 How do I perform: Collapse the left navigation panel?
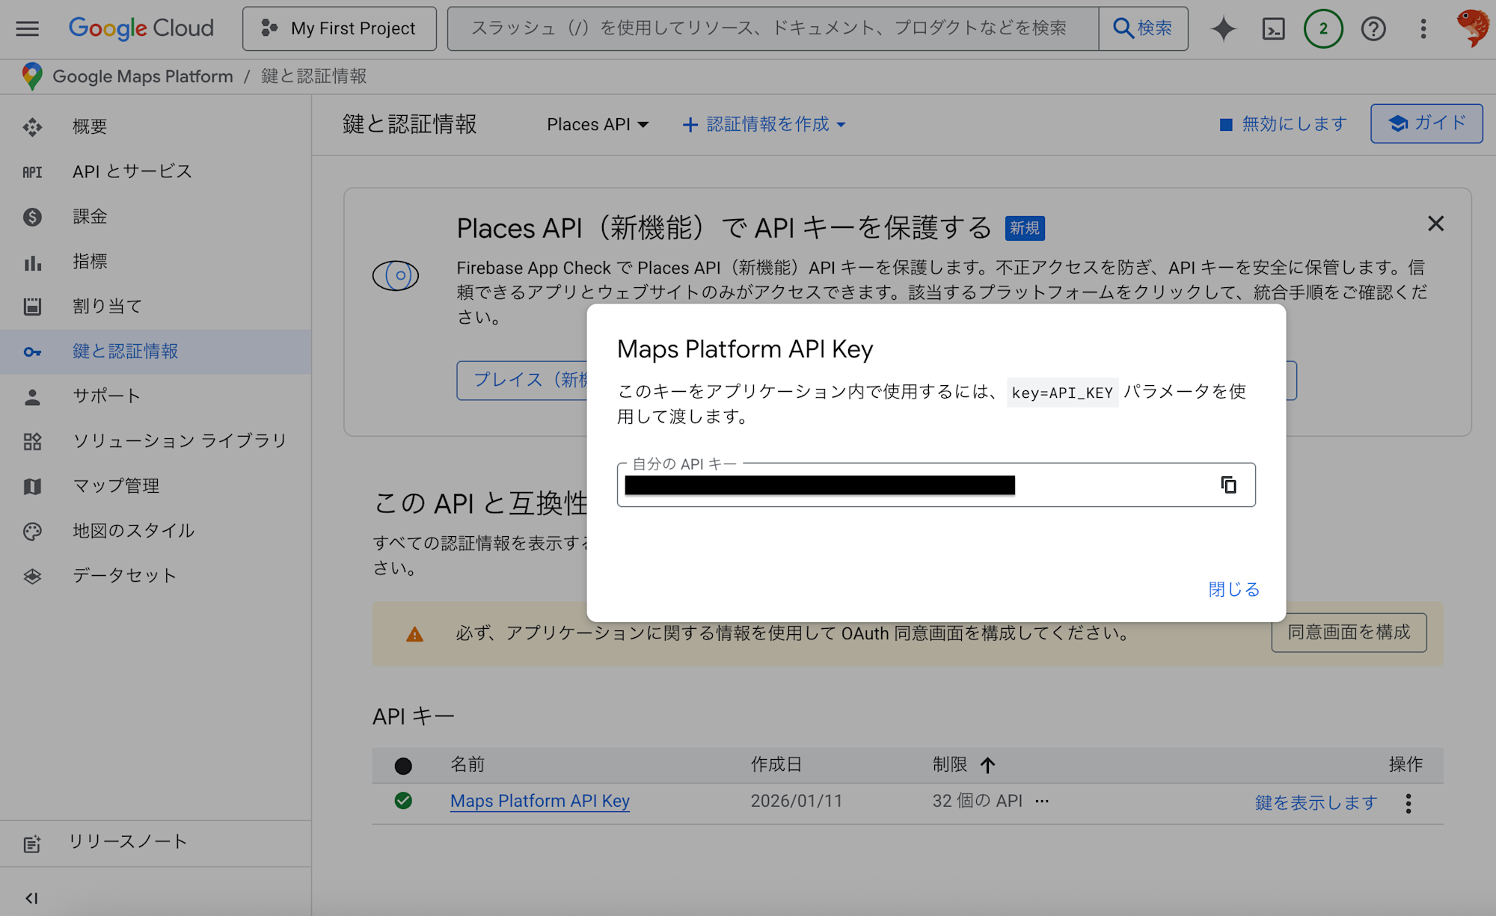[31, 898]
